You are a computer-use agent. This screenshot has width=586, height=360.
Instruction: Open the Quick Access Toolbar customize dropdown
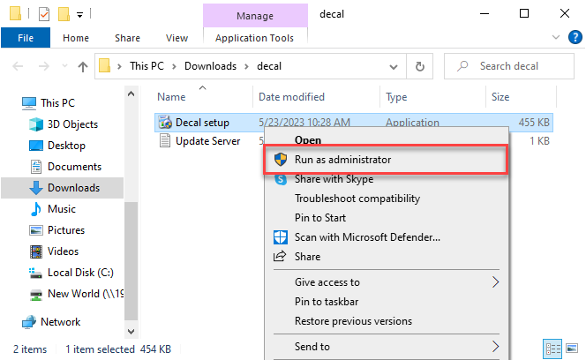(80, 14)
